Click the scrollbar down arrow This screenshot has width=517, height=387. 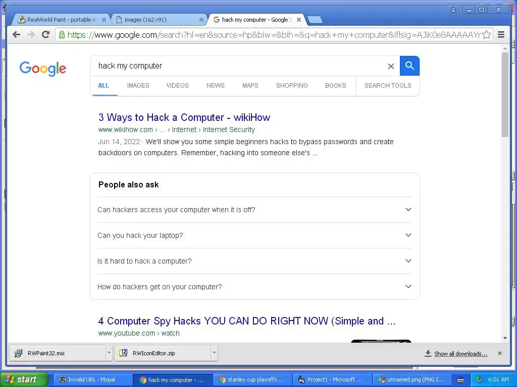coord(505,338)
